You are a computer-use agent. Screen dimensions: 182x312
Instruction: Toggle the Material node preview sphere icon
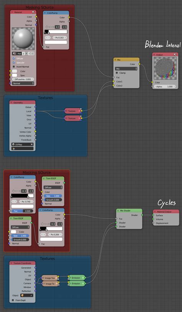point(33,12)
